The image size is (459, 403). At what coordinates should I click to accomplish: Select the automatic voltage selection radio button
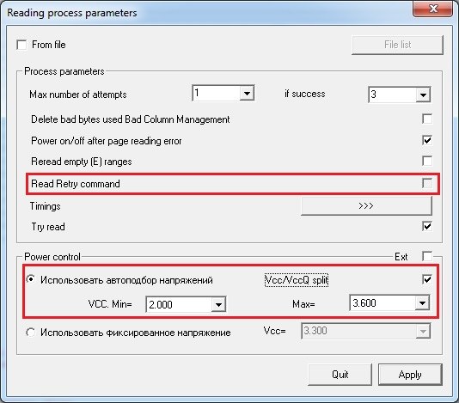[30, 279]
